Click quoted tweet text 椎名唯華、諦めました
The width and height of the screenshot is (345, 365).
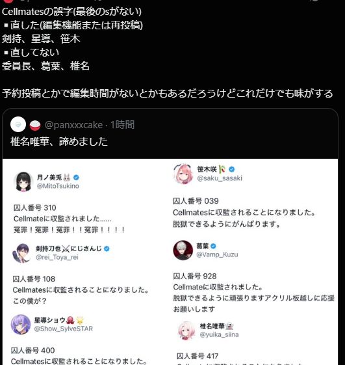(59, 142)
